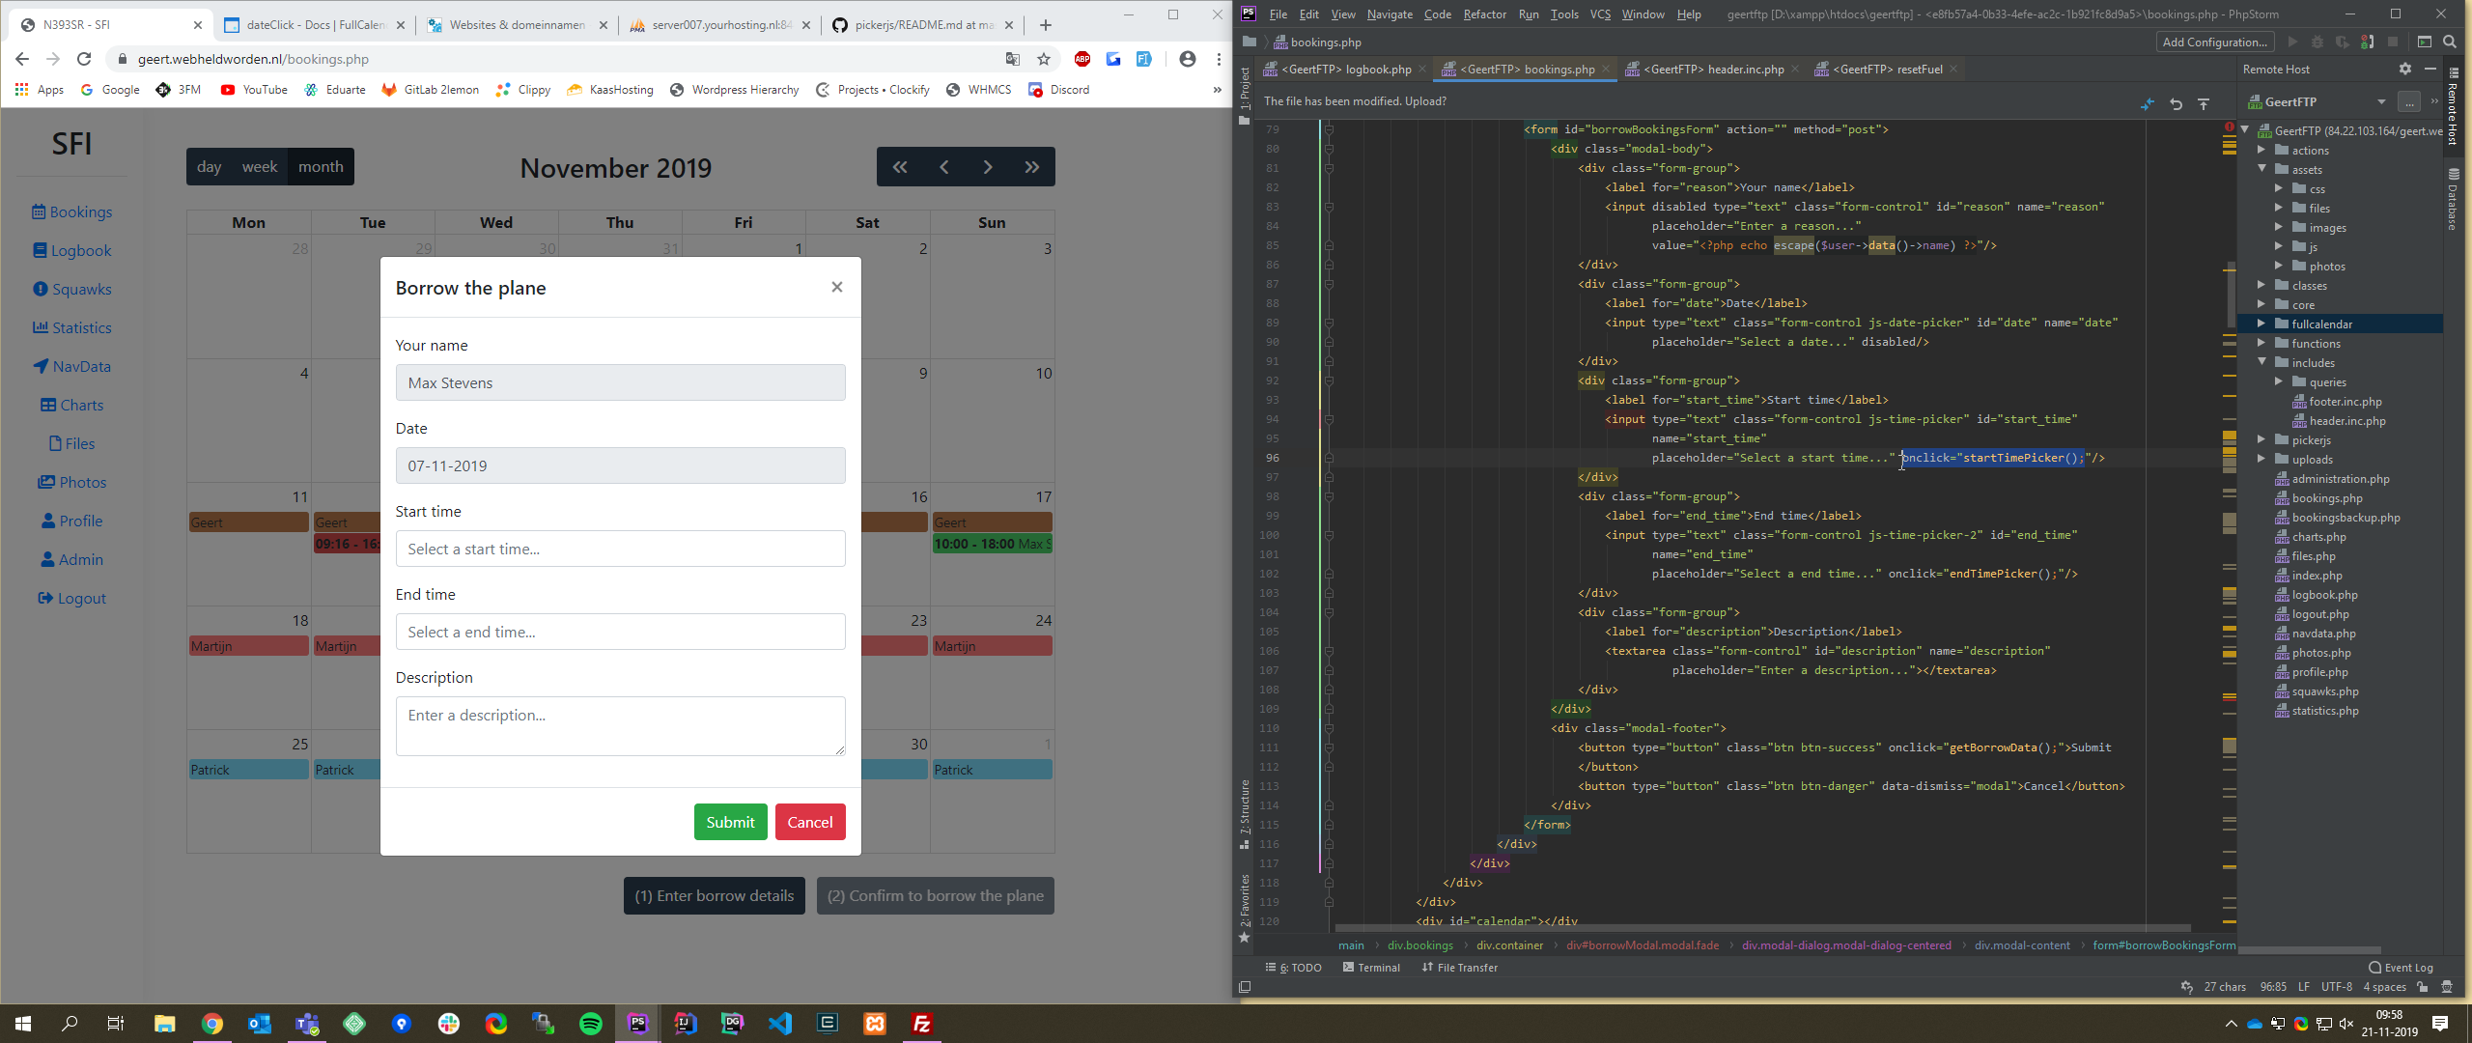Open FileZilla from Windows taskbar
This screenshot has height=1043, width=2472.
[x=921, y=1024]
